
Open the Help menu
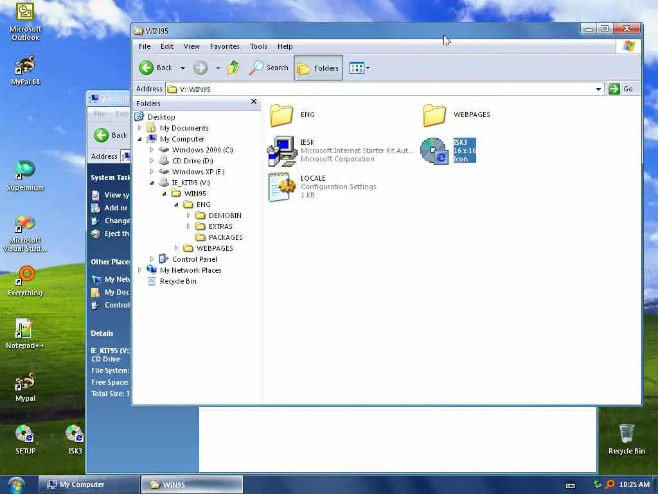[x=285, y=46]
